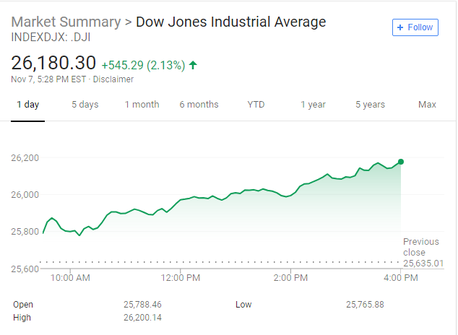Switch to the 1 year view
458x335 pixels.
click(313, 105)
